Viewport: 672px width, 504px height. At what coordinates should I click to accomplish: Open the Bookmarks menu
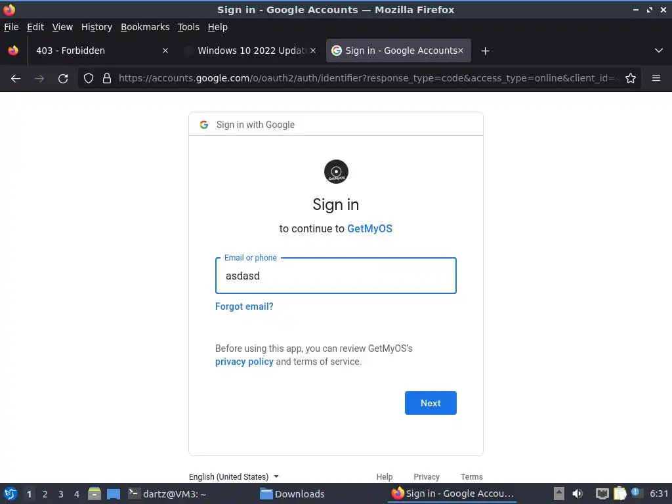coord(145,27)
